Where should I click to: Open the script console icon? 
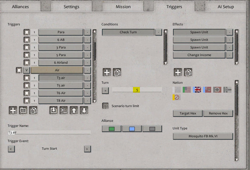pyautogui.click(x=64, y=110)
